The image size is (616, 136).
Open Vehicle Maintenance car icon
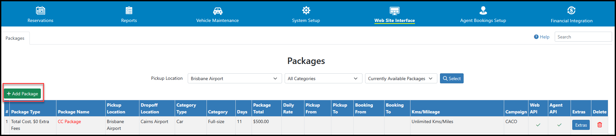pos(218,11)
